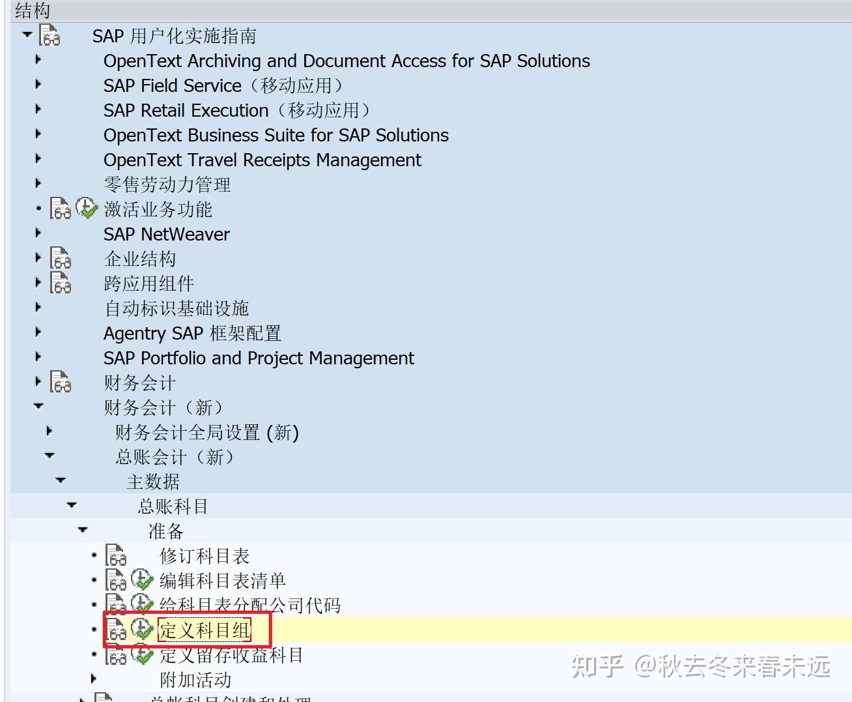Execute the 定义留存收益科目 activity icon
This screenshot has width=852, height=702.
click(x=143, y=655)
